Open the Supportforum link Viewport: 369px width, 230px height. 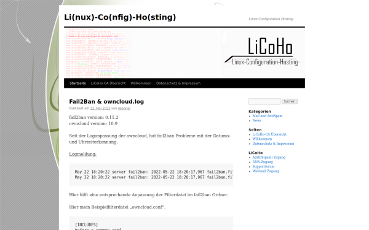click(263, 166)
